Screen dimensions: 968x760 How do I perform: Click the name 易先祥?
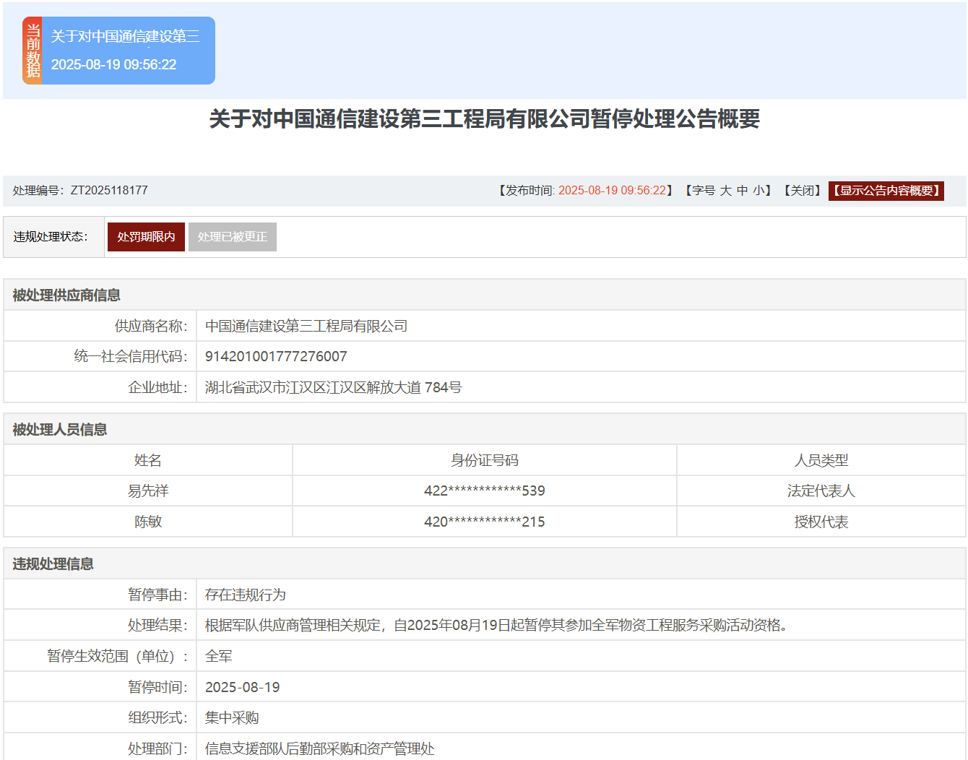148,491
